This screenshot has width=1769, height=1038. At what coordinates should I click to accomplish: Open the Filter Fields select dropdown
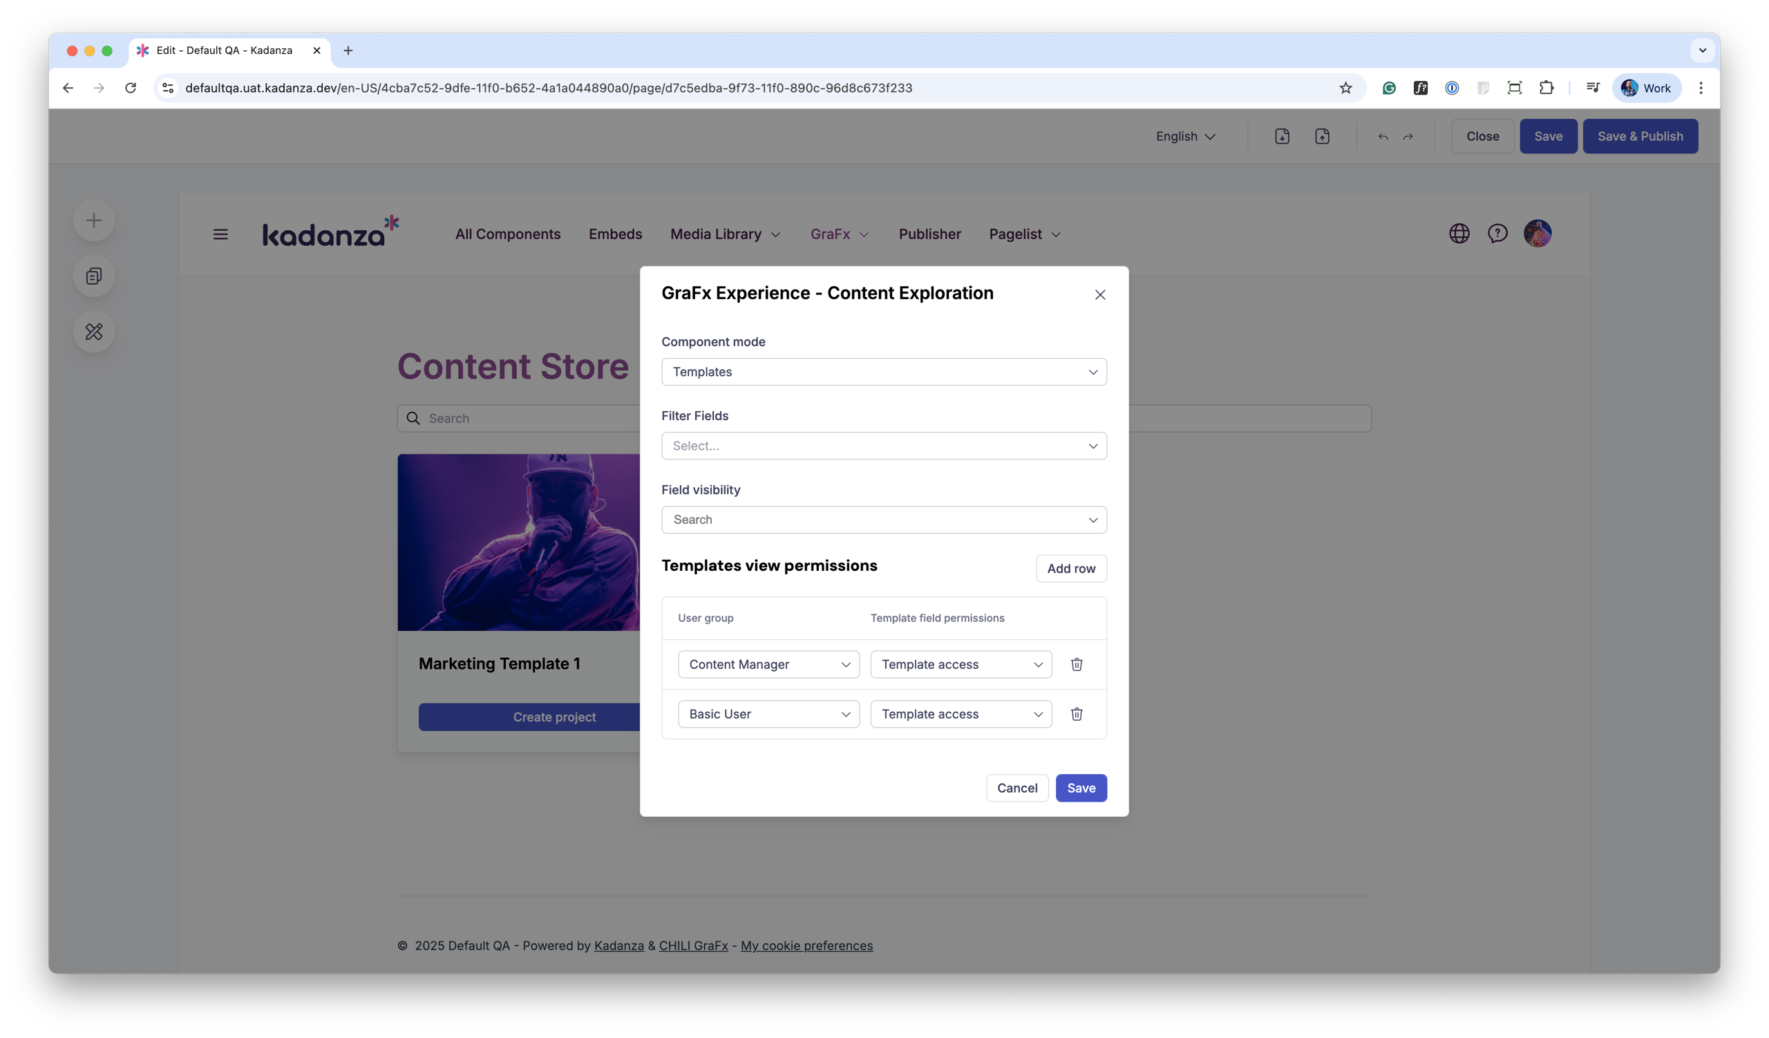tap(883, 446)
